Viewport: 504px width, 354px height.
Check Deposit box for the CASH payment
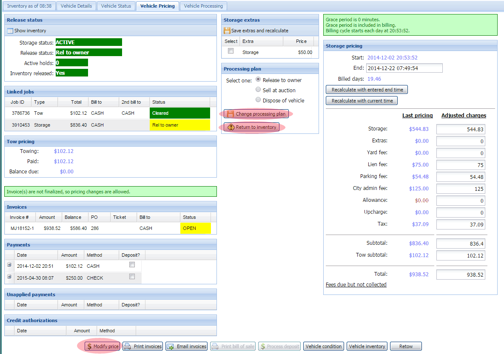tap(132, 265)
